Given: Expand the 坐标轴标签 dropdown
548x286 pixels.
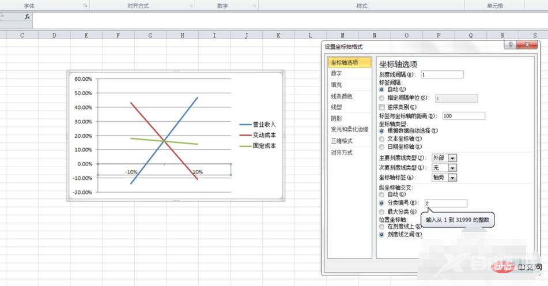Looking at the screenshot, I should pos(452,178).
